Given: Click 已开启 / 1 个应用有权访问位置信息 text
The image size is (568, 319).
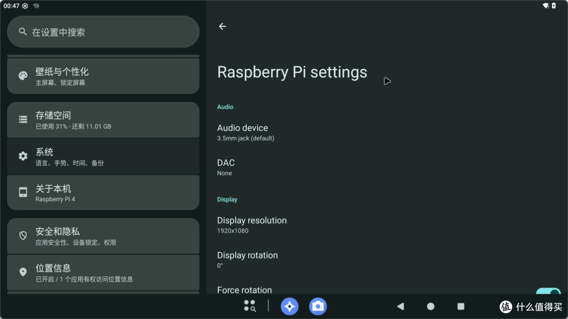Looking at the screenshot, I should [x=84, y=279].
